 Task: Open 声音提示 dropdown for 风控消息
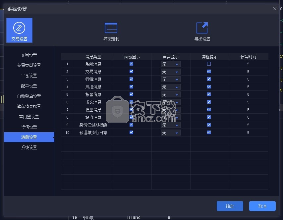(x=171, y=87)
